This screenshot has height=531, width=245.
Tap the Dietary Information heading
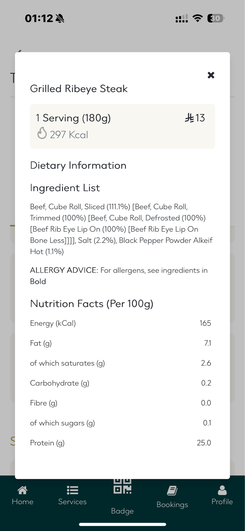(78, 165)
